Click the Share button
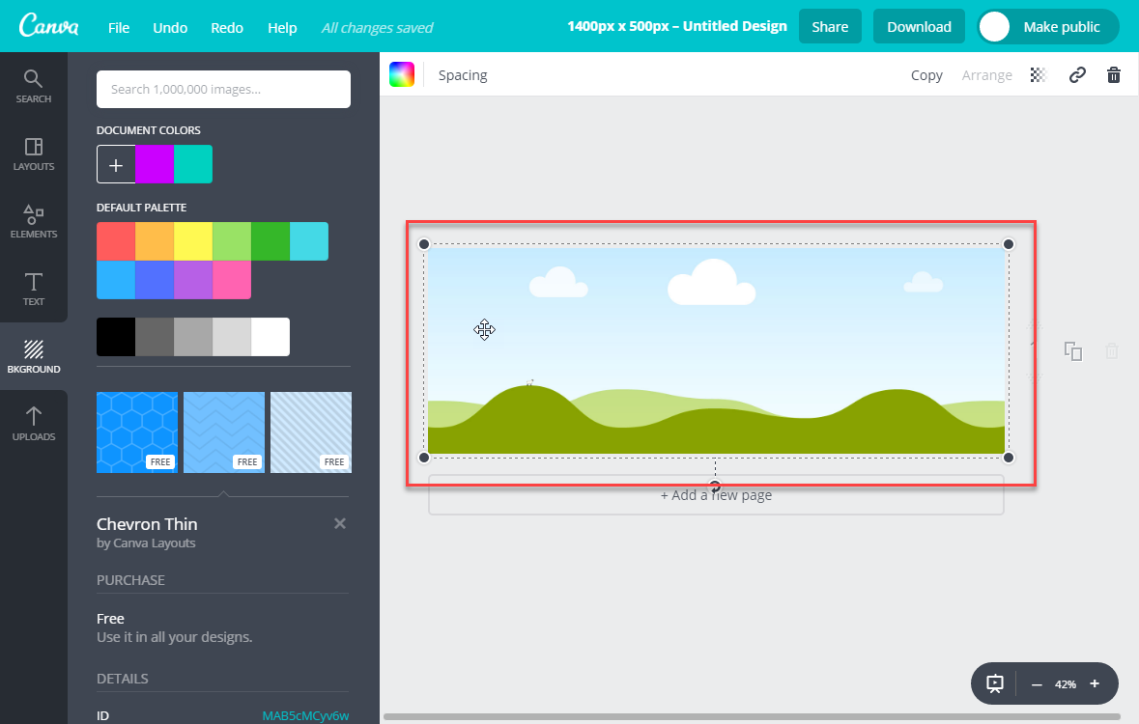Image resolution: width=1139 pixels, height=724 pixels. [x=830, y=27]
